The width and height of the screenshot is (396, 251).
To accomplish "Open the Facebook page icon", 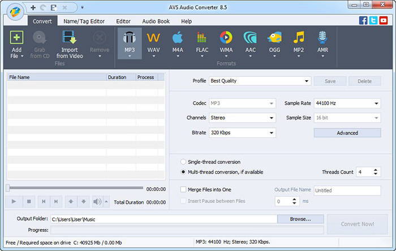I will tap(363, 20).
